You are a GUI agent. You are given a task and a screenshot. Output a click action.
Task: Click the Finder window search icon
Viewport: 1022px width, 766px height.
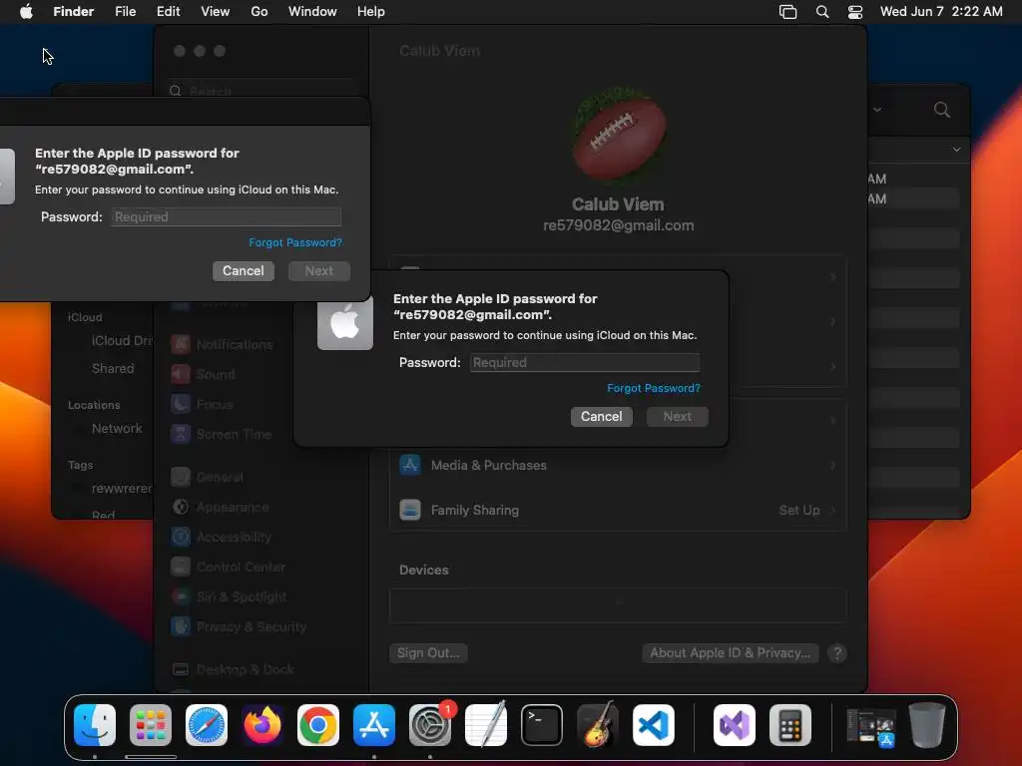(x=942, y=110)
